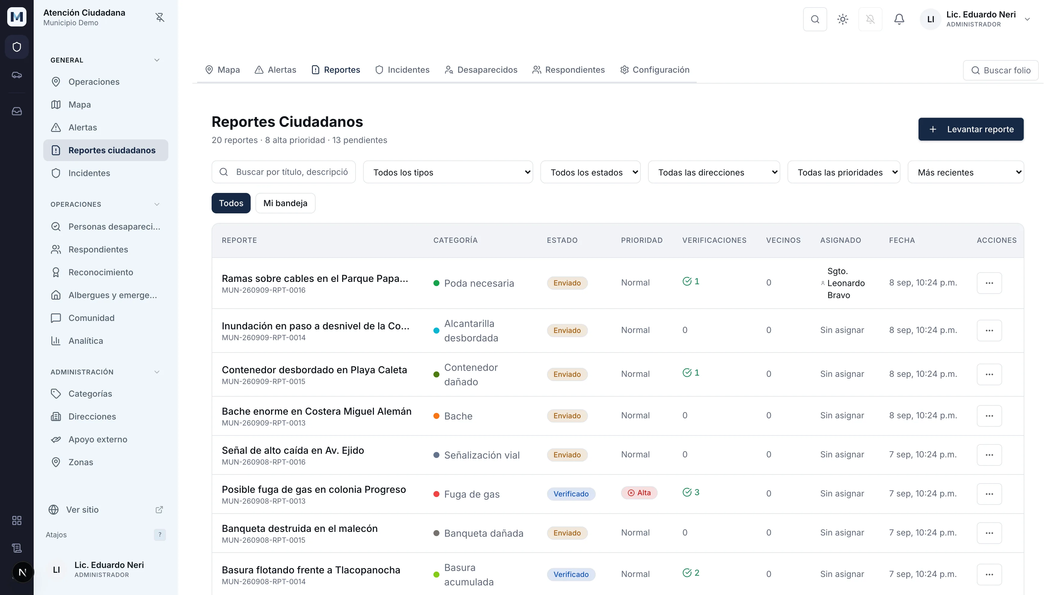Open actions menu for Ramas sobre cables report
This screenshot has width=1058, height=595.
[x=989, y=283]
